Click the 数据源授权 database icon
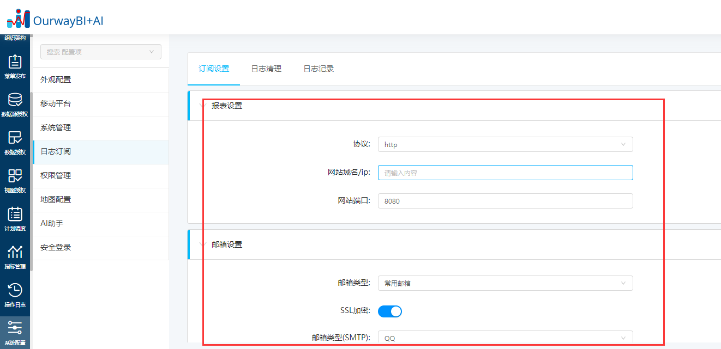 tap(15, 105)
